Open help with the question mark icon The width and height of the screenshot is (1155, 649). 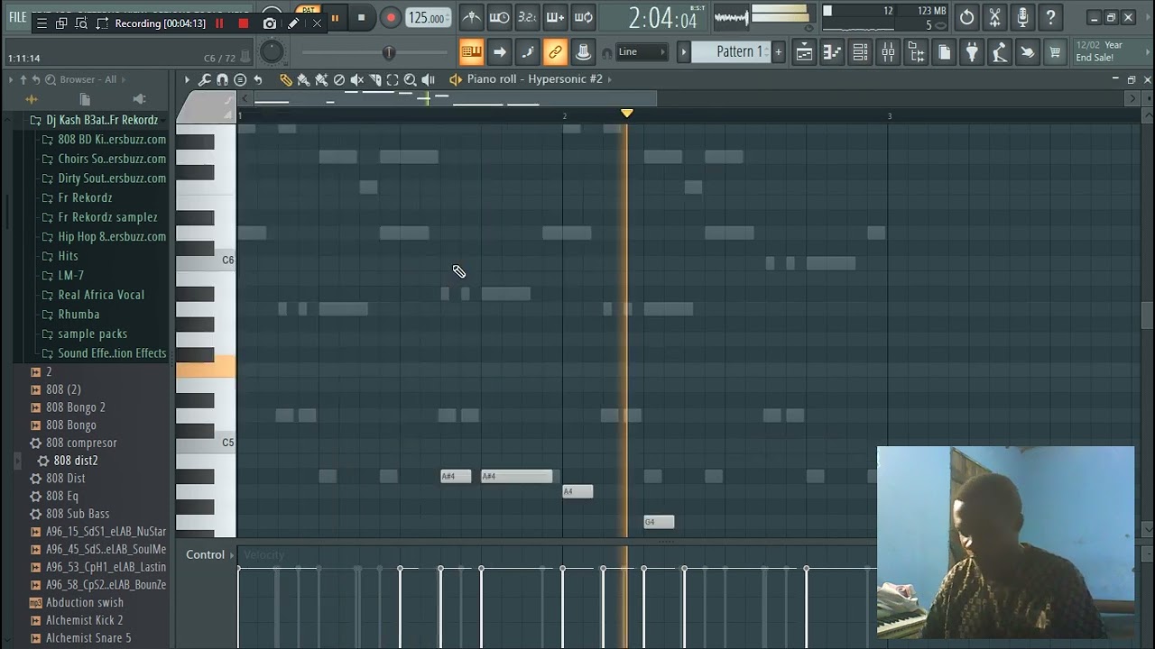point(1050,17)
